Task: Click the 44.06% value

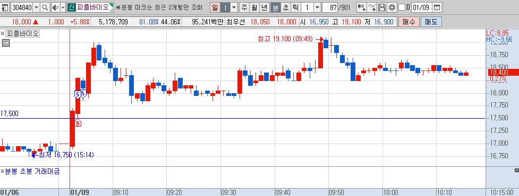Action: point(171,22)
